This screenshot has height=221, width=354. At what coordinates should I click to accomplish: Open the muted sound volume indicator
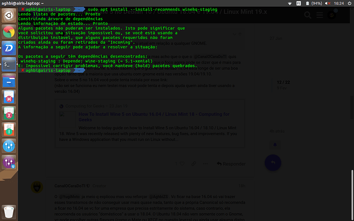tap(328, 4)
